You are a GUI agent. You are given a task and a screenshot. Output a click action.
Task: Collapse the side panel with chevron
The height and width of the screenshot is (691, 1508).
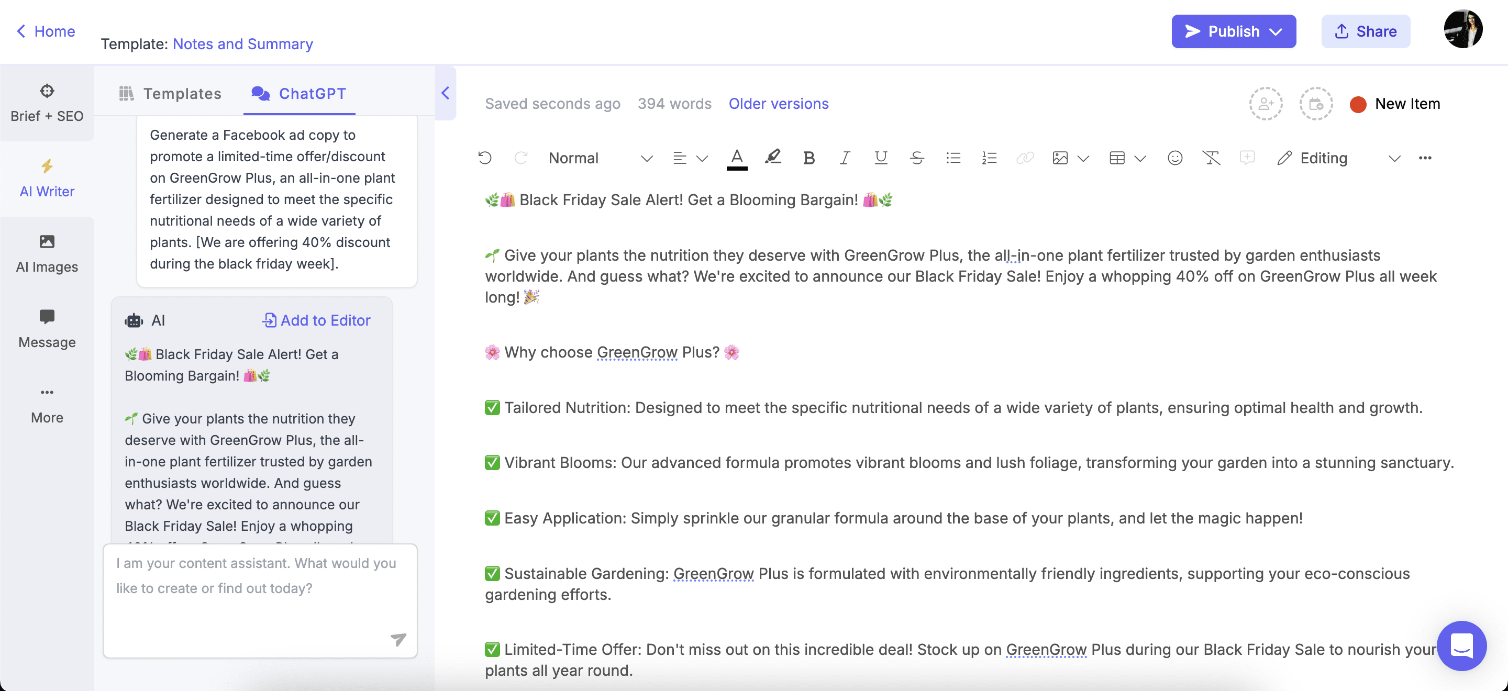tap(446, 93)
